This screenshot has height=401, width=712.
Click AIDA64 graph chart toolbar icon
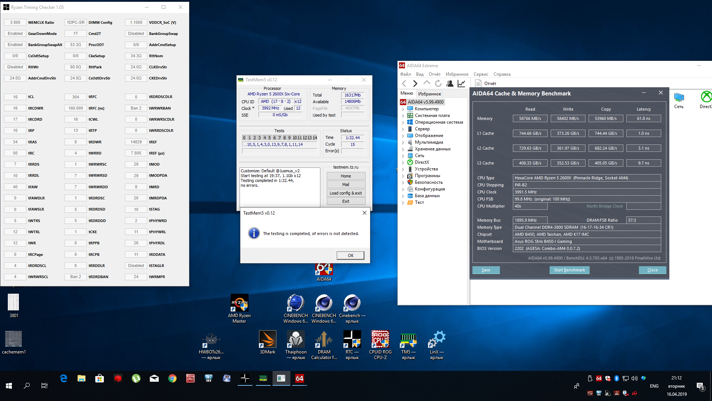[x=461, y=84]
